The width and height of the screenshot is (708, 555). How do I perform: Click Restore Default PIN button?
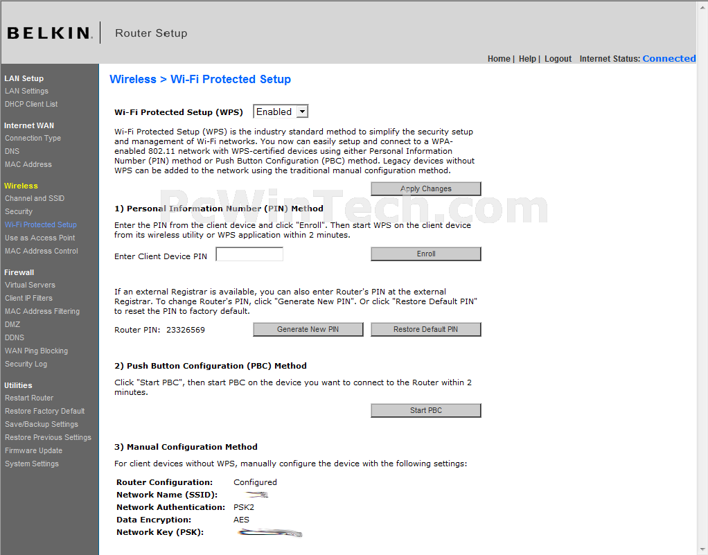(426, 329)
